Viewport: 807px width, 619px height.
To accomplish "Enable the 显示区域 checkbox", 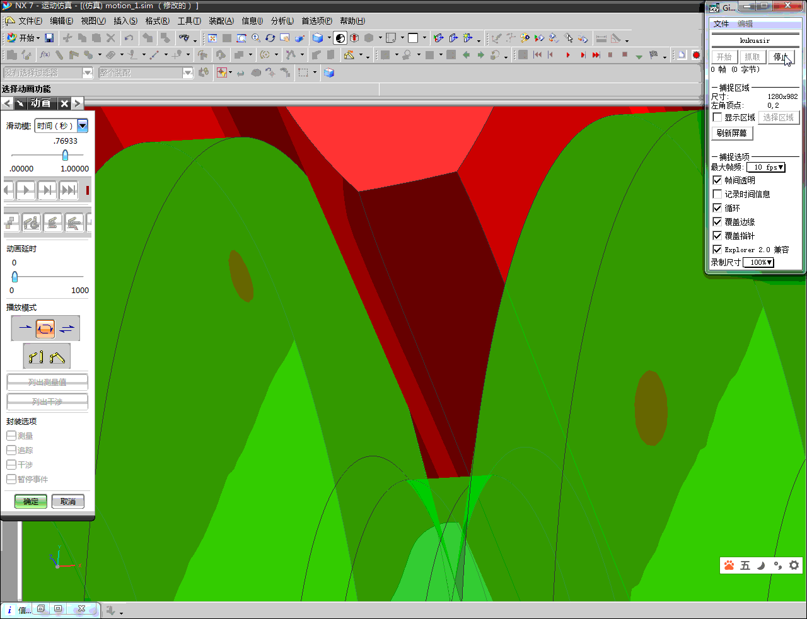I will [x=717, y=117].
